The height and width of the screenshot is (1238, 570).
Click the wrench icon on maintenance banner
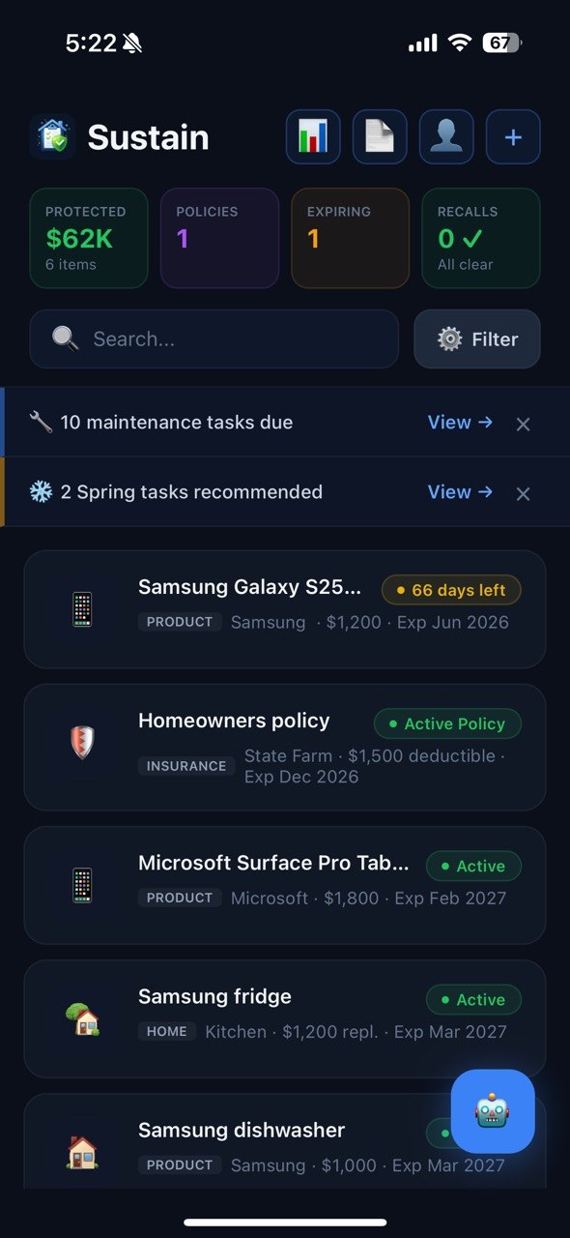[38, 422]
